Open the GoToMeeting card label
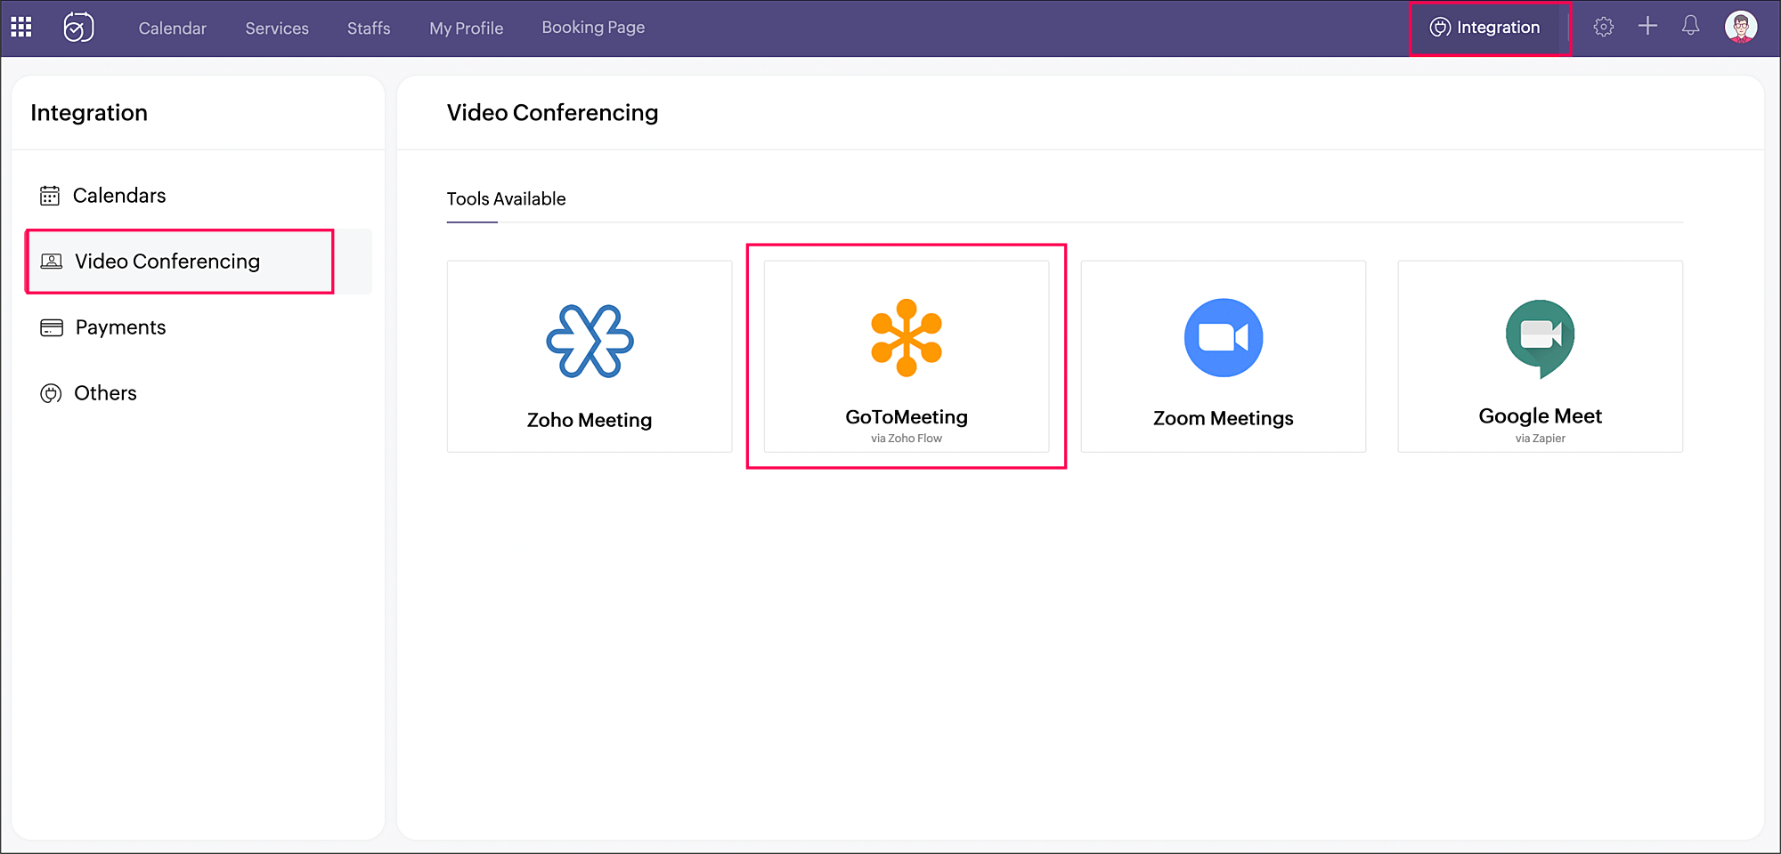Screen dimensions: 1781x854 coord(907,417)
